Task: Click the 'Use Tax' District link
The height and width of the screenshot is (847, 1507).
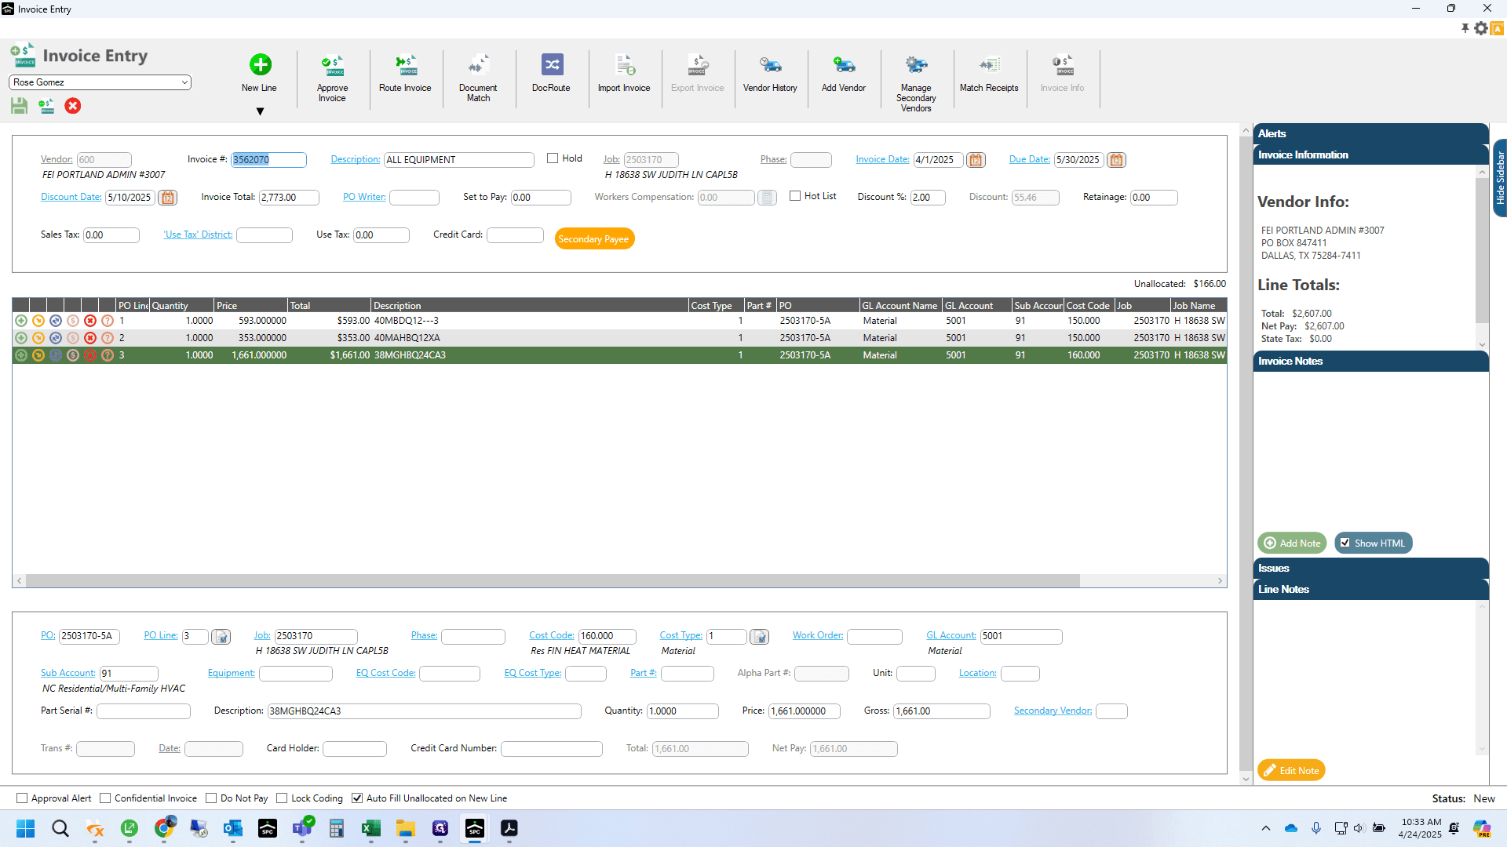Action: tap(198, 234)
